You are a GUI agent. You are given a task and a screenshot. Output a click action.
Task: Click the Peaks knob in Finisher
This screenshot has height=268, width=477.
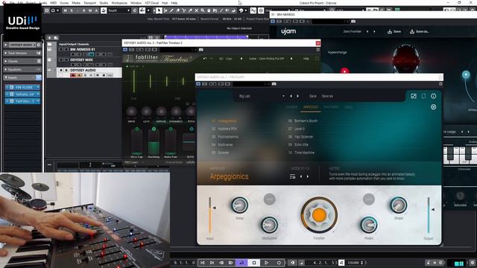(x=369, y=225)
